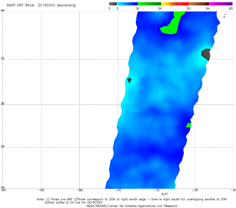
Task: Click the yellow-orange segment of the color bar
Action: pyautogui.click(x=169, y=4)
